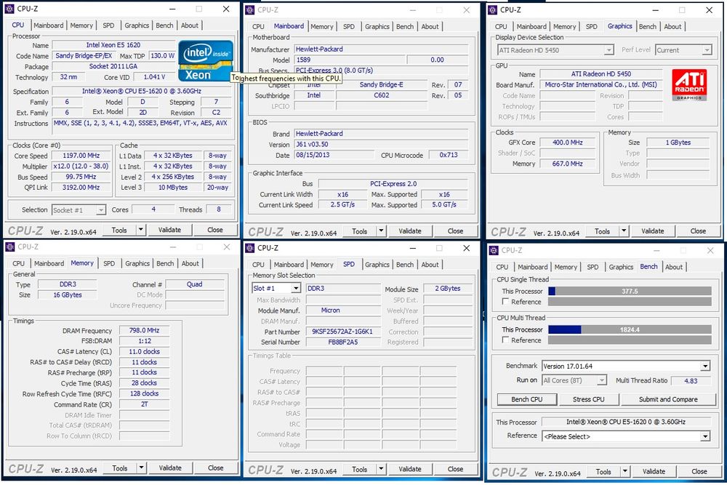The image size is (727, 485).
Task: Open About tab in Graphics window
Action: [672, 26]
